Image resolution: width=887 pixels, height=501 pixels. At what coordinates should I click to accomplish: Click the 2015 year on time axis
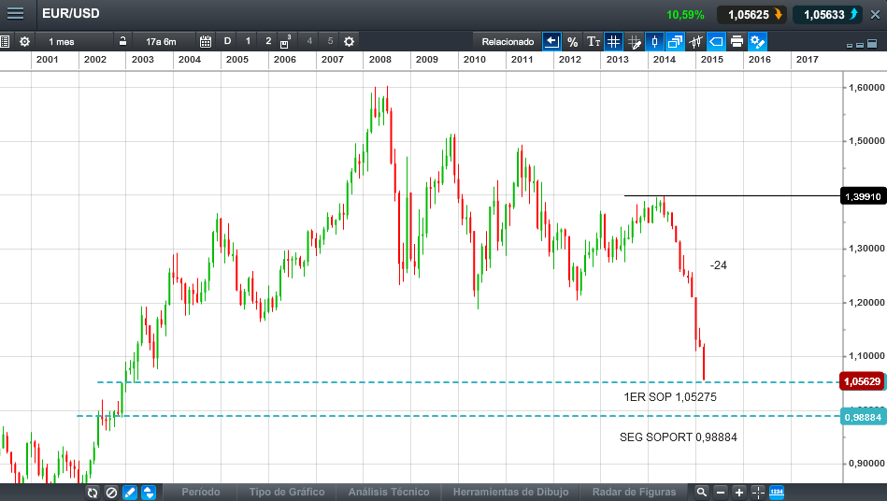point(711,60)
